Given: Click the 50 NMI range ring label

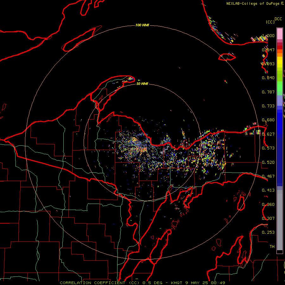Looking at the screenshot, I should pos(142,84).
